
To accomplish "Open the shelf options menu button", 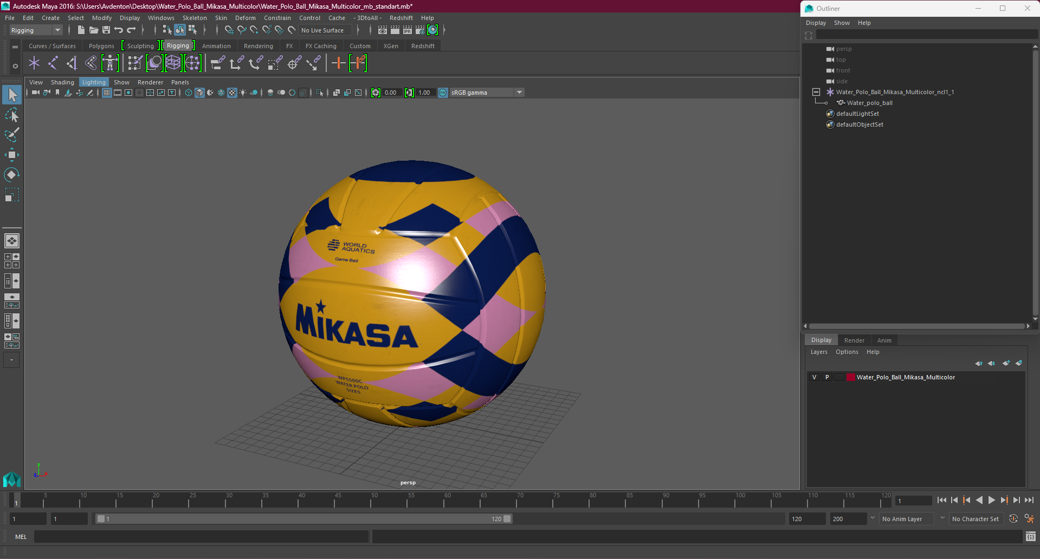I will (x=15, y=66).
